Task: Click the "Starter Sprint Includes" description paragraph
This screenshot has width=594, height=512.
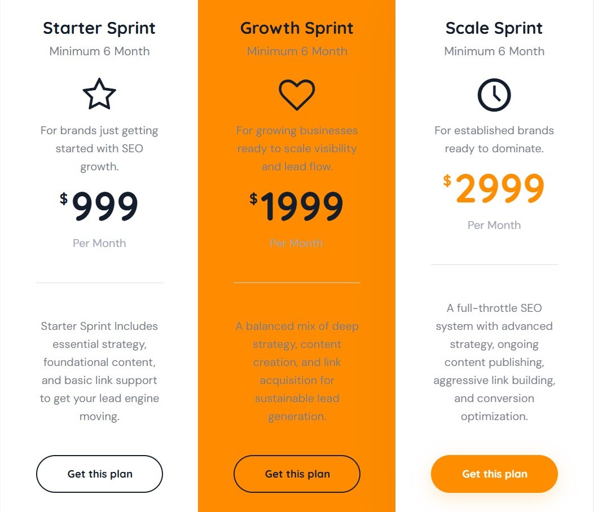Action: tap(99, 371)
